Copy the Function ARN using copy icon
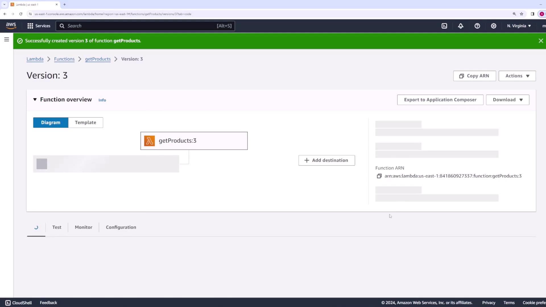This screenshot has height=307, width=546. [x=379, y=176]
